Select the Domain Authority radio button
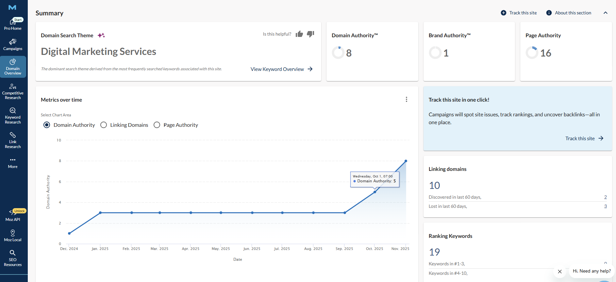Screen dimensions: 616x282 (x=47, y=125)
